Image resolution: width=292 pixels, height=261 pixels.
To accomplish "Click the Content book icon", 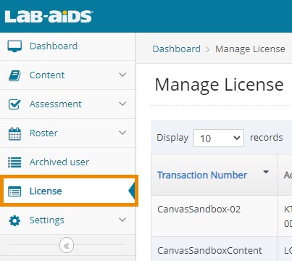I will 14,75.
